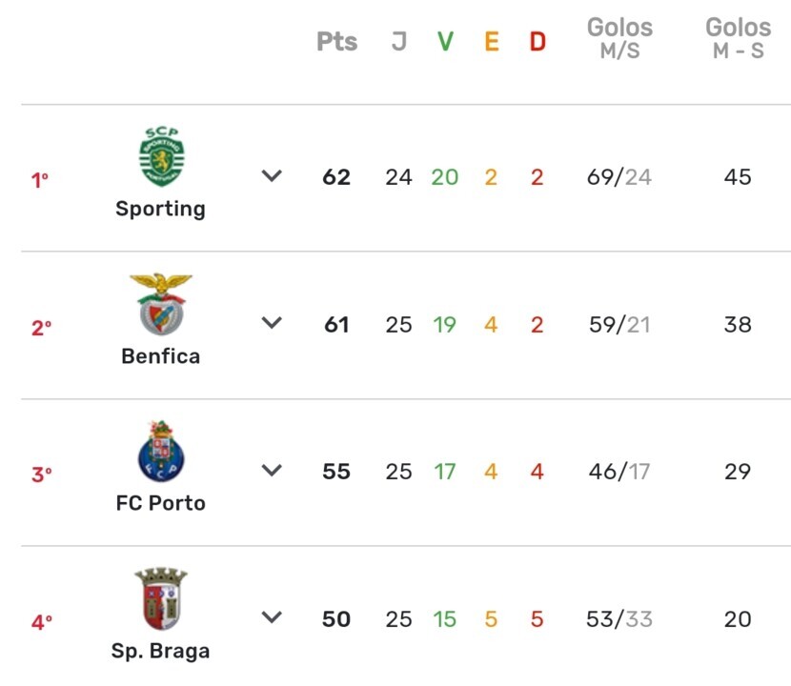
Task: Open the Benfica team name link
Action: tap(161, 356)
